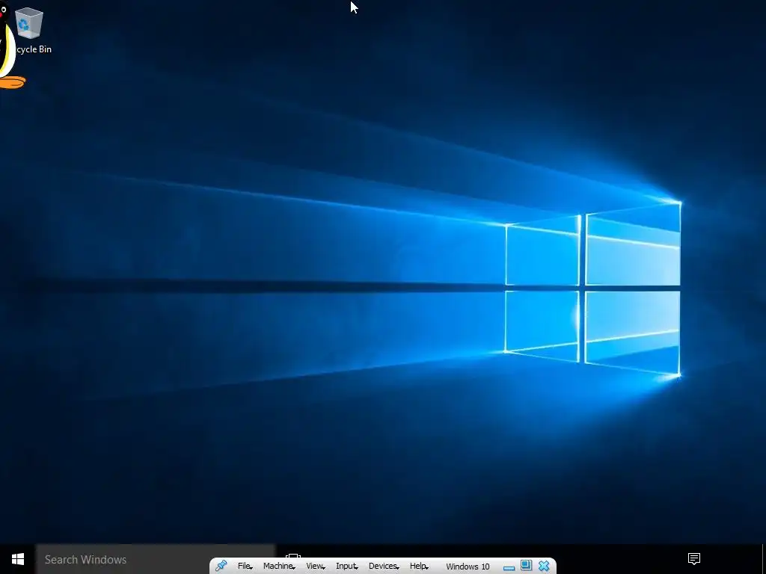
Task: Click the Windows Start button
Action: point(18,559)
